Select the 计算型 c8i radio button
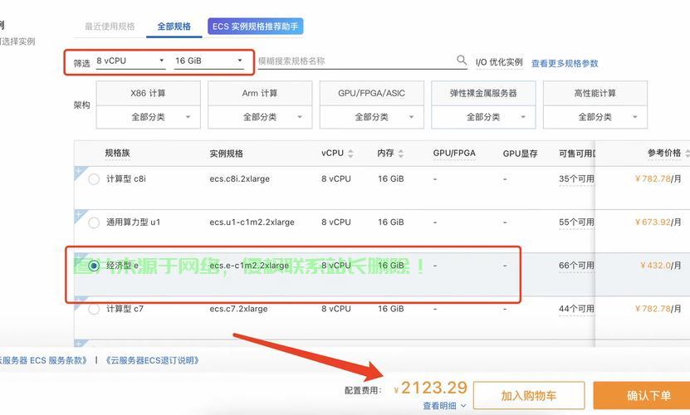The width and height of the screenshot is (690, 415). (x=94, y=179)
